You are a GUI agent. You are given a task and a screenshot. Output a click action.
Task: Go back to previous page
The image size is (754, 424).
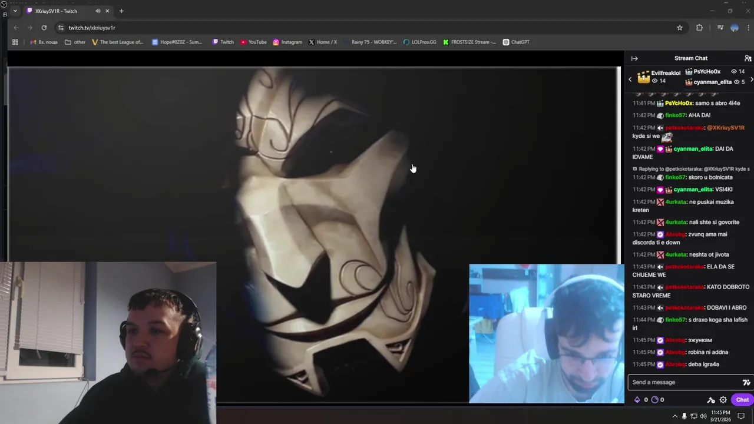(16, 28)
